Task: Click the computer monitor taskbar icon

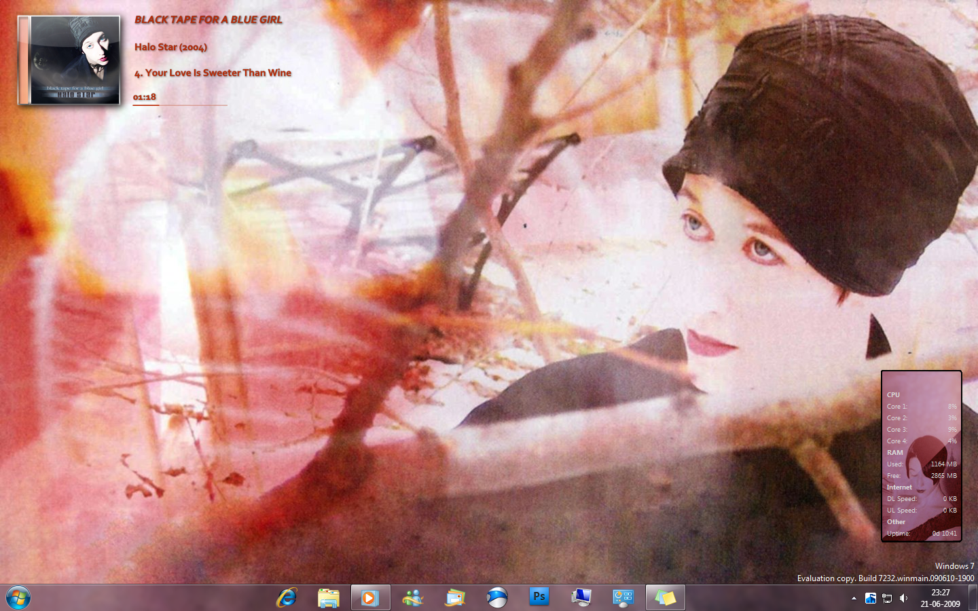Action: point(581,597)
